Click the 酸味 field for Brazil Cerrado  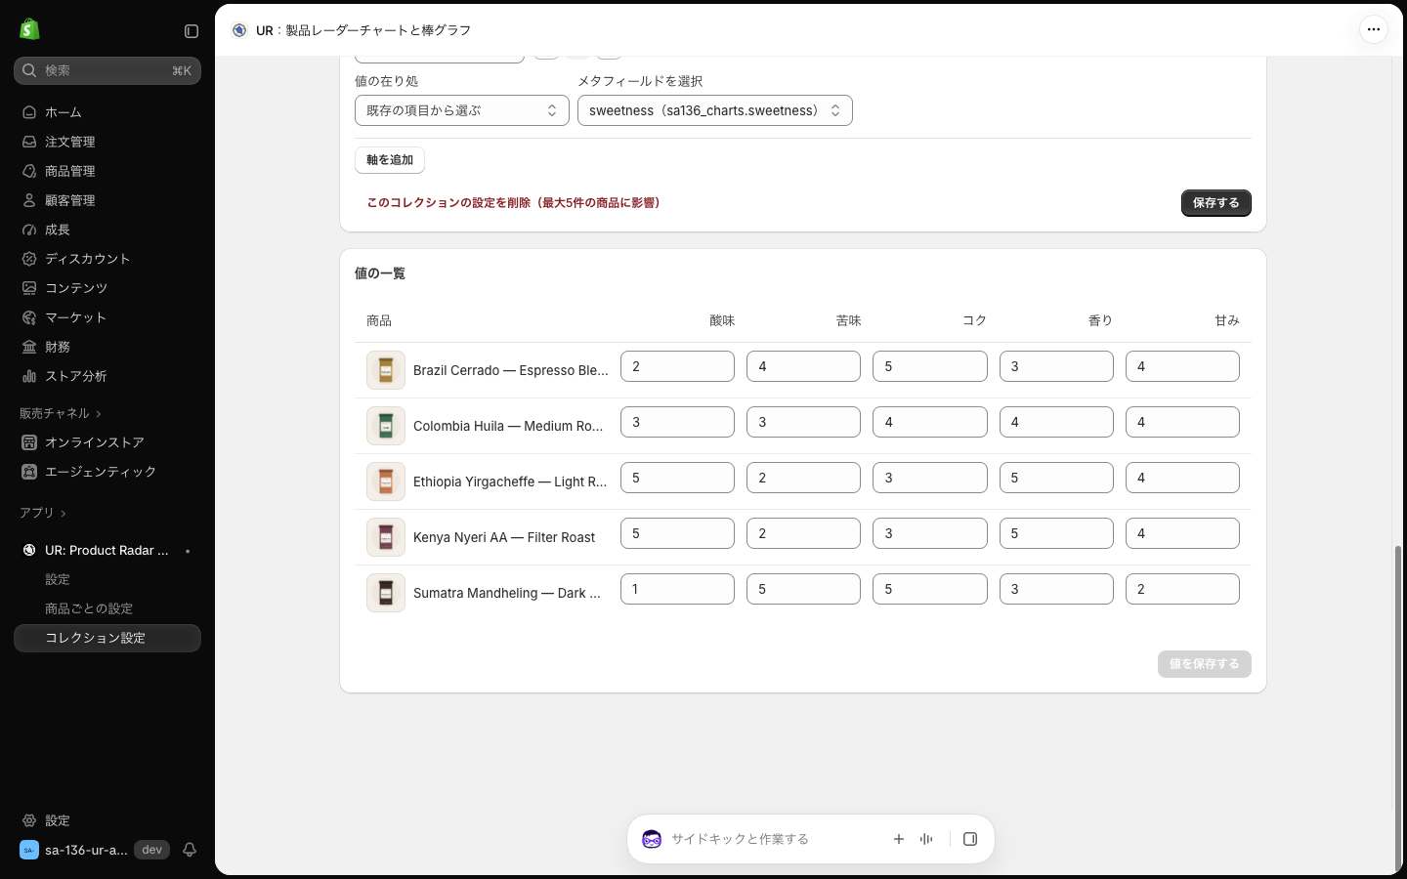677,366
